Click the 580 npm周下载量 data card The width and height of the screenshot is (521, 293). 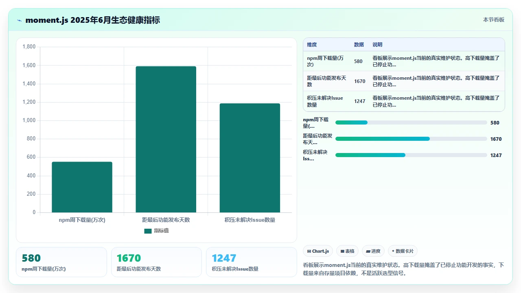[61, 262]
